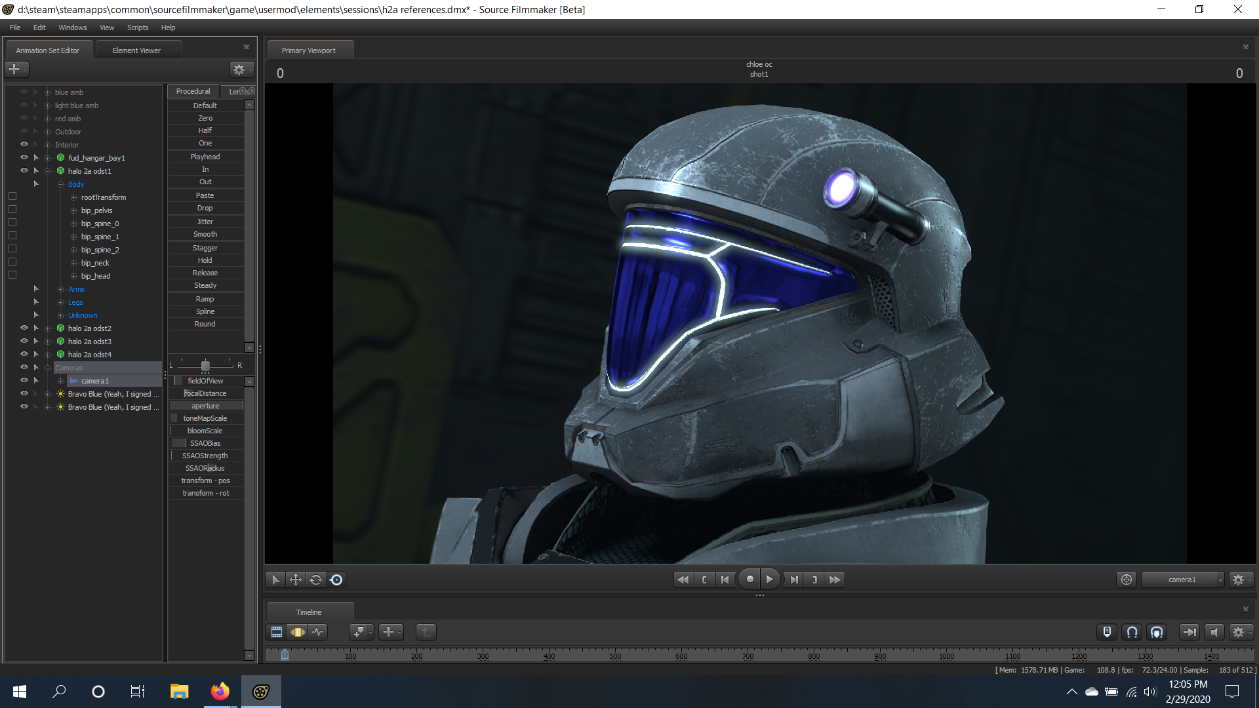The width and height of the screenshot is (1259, 708).
Task: Switch to Graph Editor timeline mode
Action: 318,632
